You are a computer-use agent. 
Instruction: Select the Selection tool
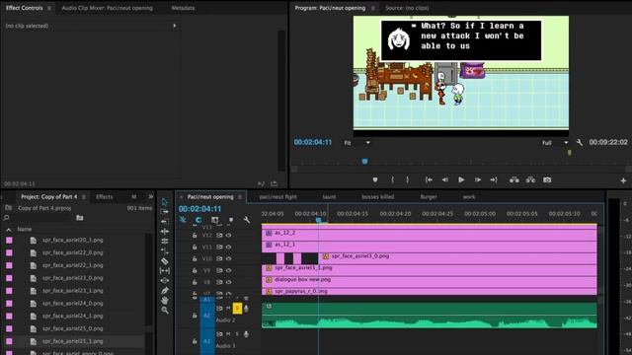tap(165, 201)
